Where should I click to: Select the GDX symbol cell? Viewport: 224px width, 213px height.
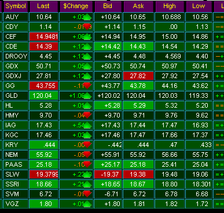coord(16,66)
